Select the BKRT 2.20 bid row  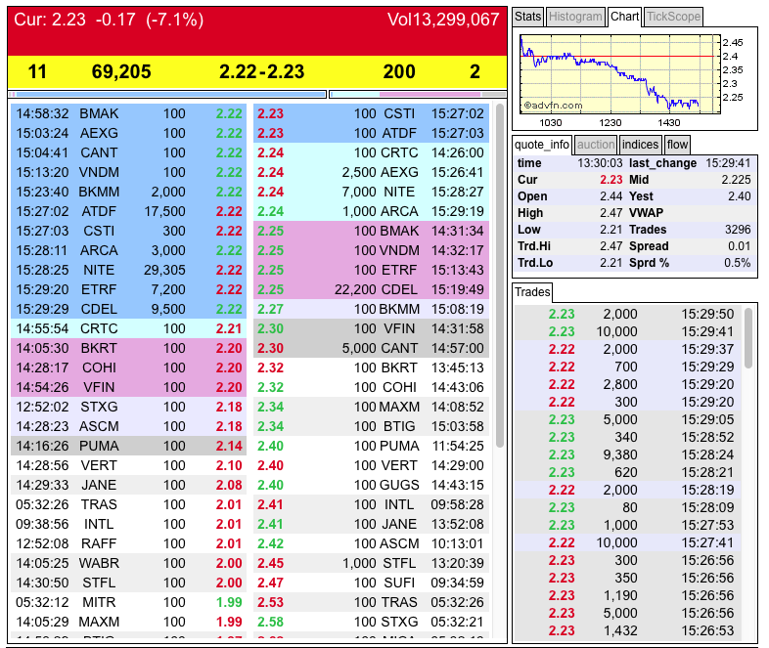point(128,348)
